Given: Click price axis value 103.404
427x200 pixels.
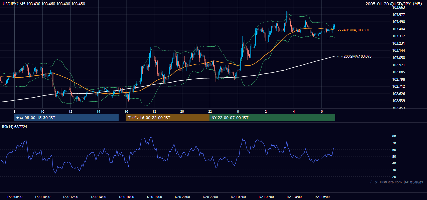Looking at the screenshot, I should click(399, 29).
